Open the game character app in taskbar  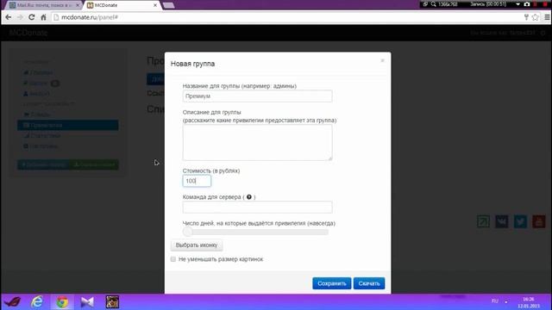pyautogui.click(x=112, y=302)
